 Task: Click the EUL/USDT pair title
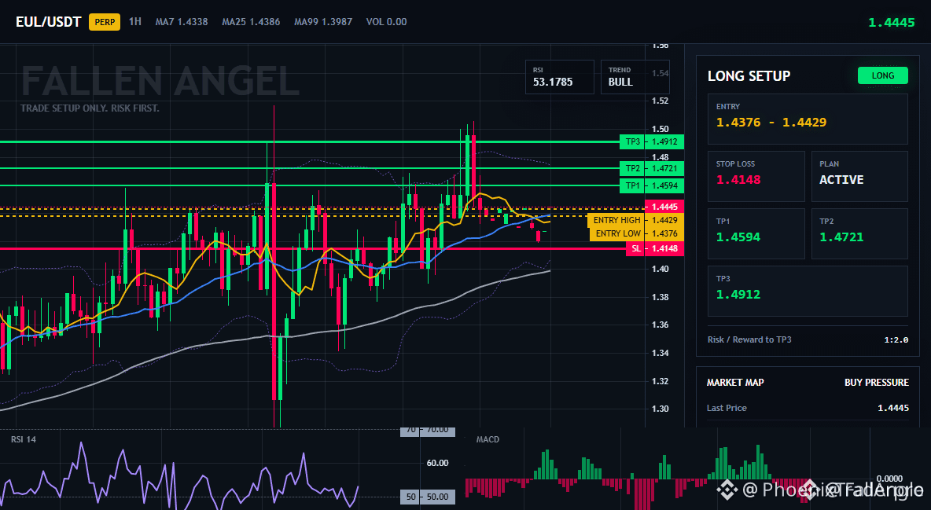click(x=48, y=22)
